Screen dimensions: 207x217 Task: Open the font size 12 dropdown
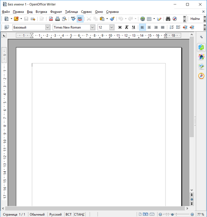(112, 27)
